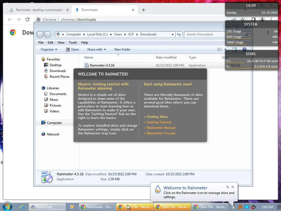Go back in Chrome browser
This screenshot has height=211, width=281.
tap(10, 20)
